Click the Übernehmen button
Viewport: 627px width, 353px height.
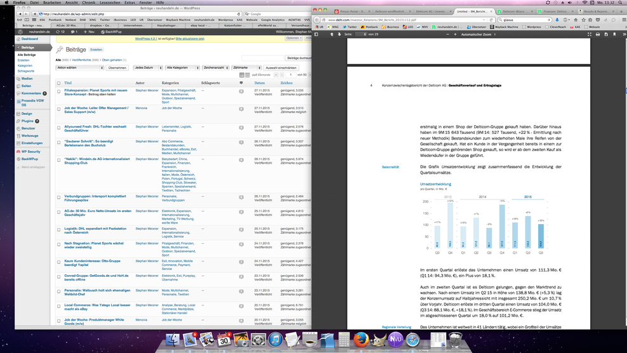point(117,68)
